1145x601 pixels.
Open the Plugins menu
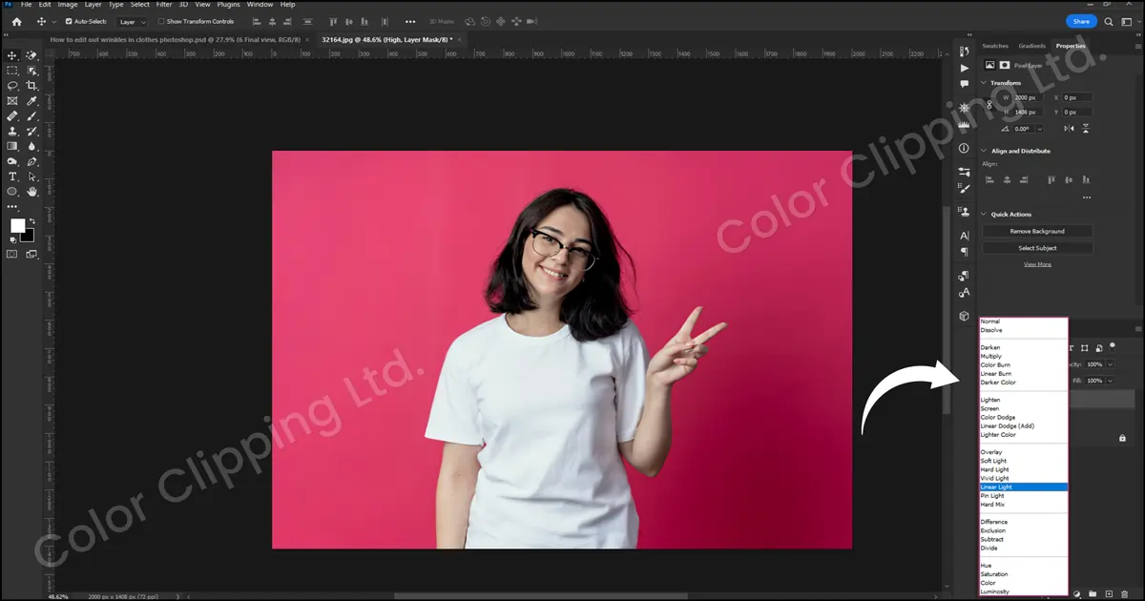pos(228,5)
